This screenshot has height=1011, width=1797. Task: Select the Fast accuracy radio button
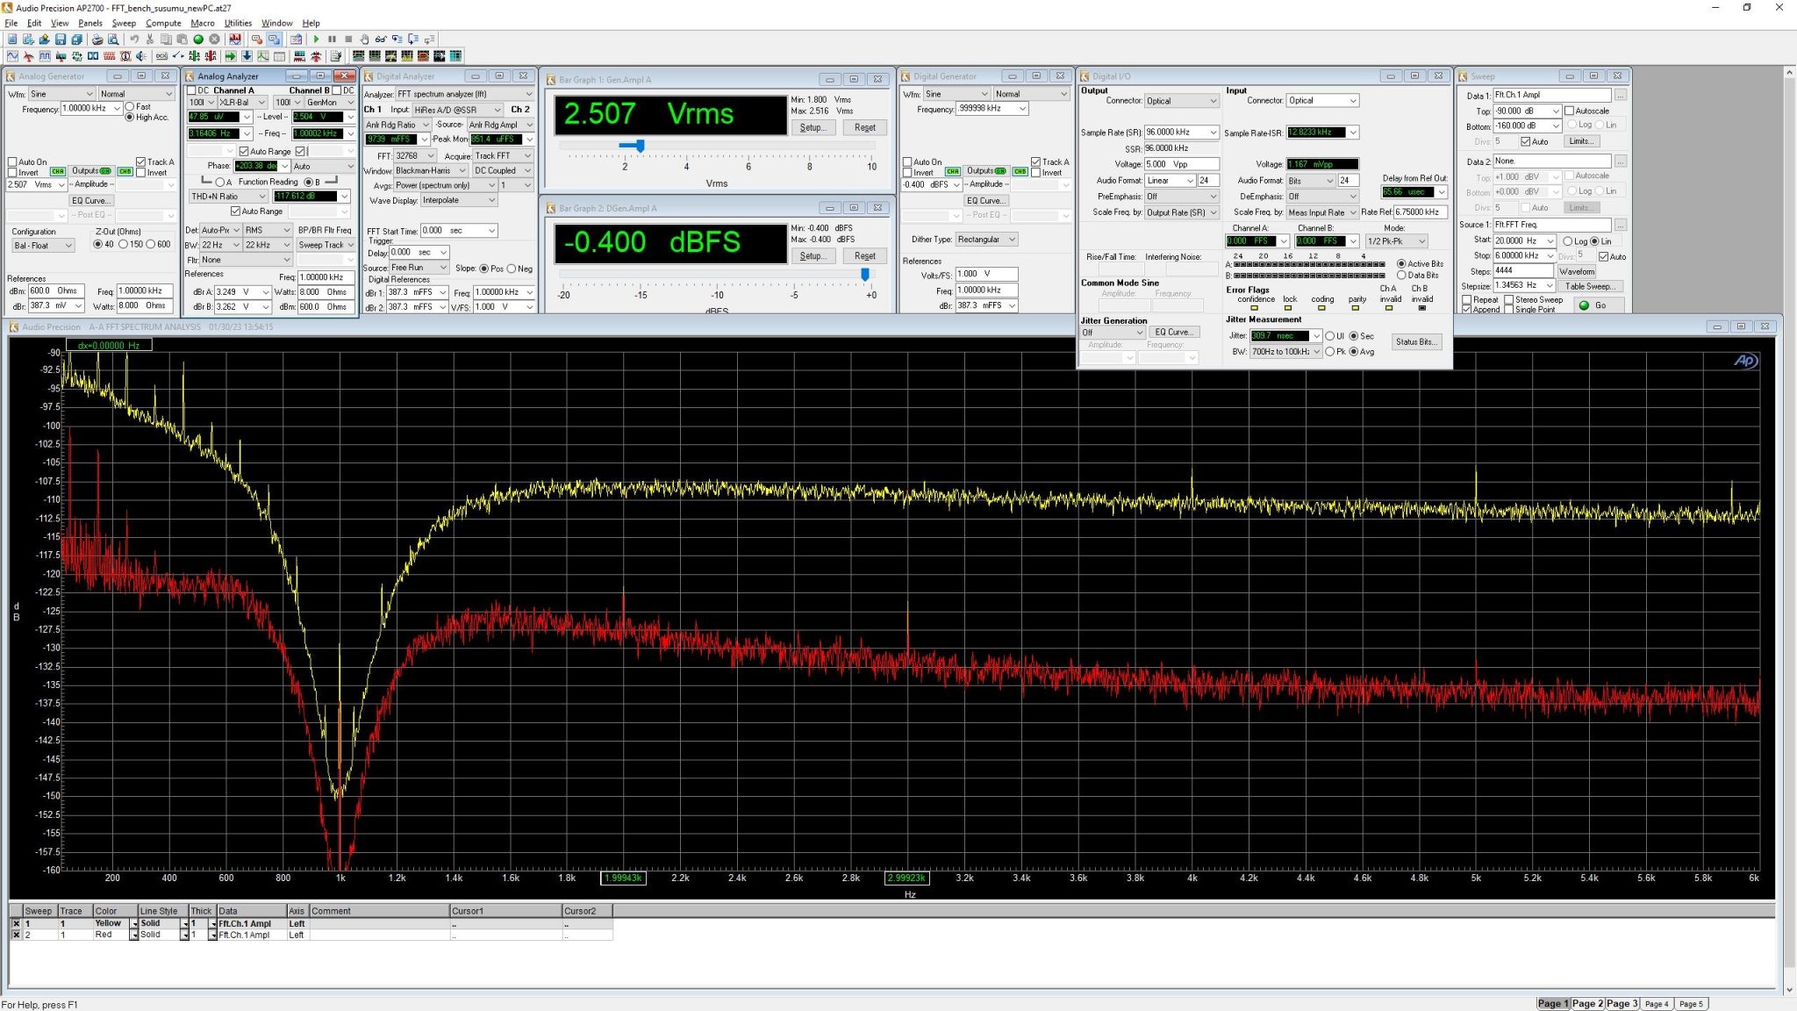click(x=130, y=106)
